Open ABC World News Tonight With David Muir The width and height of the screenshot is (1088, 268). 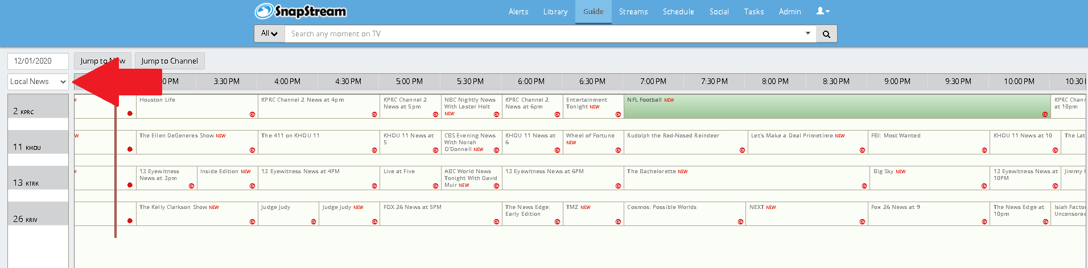[x=472, y=178]
